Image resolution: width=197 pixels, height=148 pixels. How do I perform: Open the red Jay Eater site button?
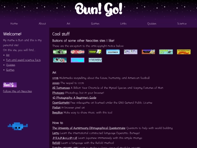77,52
